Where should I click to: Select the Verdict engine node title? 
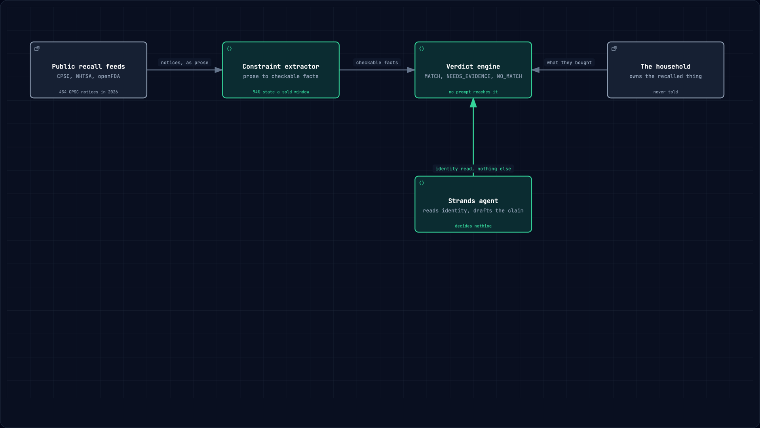point(473,67)
